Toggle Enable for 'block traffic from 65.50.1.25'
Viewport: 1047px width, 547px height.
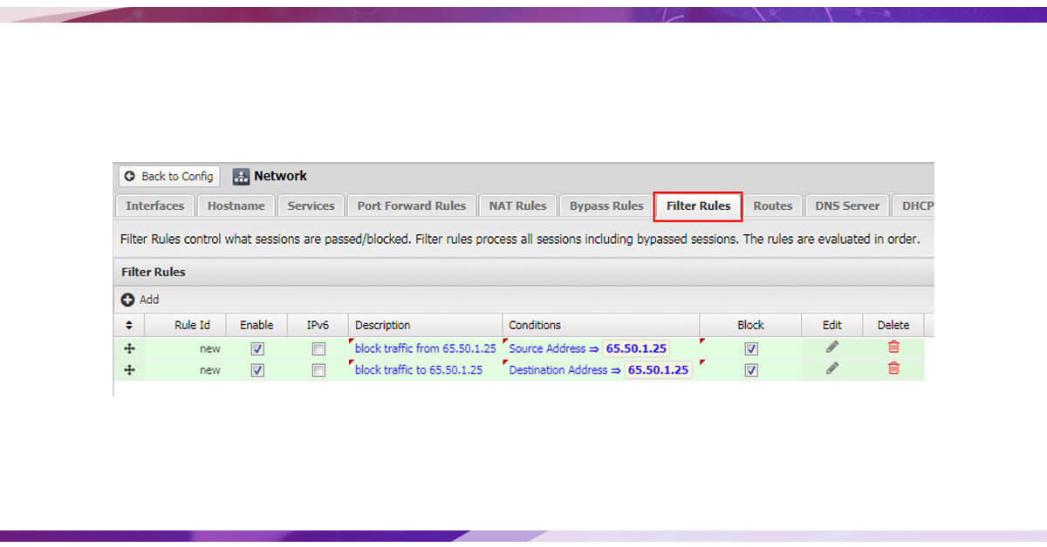(x=257, y=348)
